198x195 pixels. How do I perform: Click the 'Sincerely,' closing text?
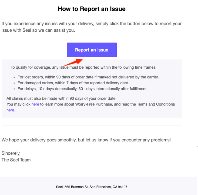point(11,153)
